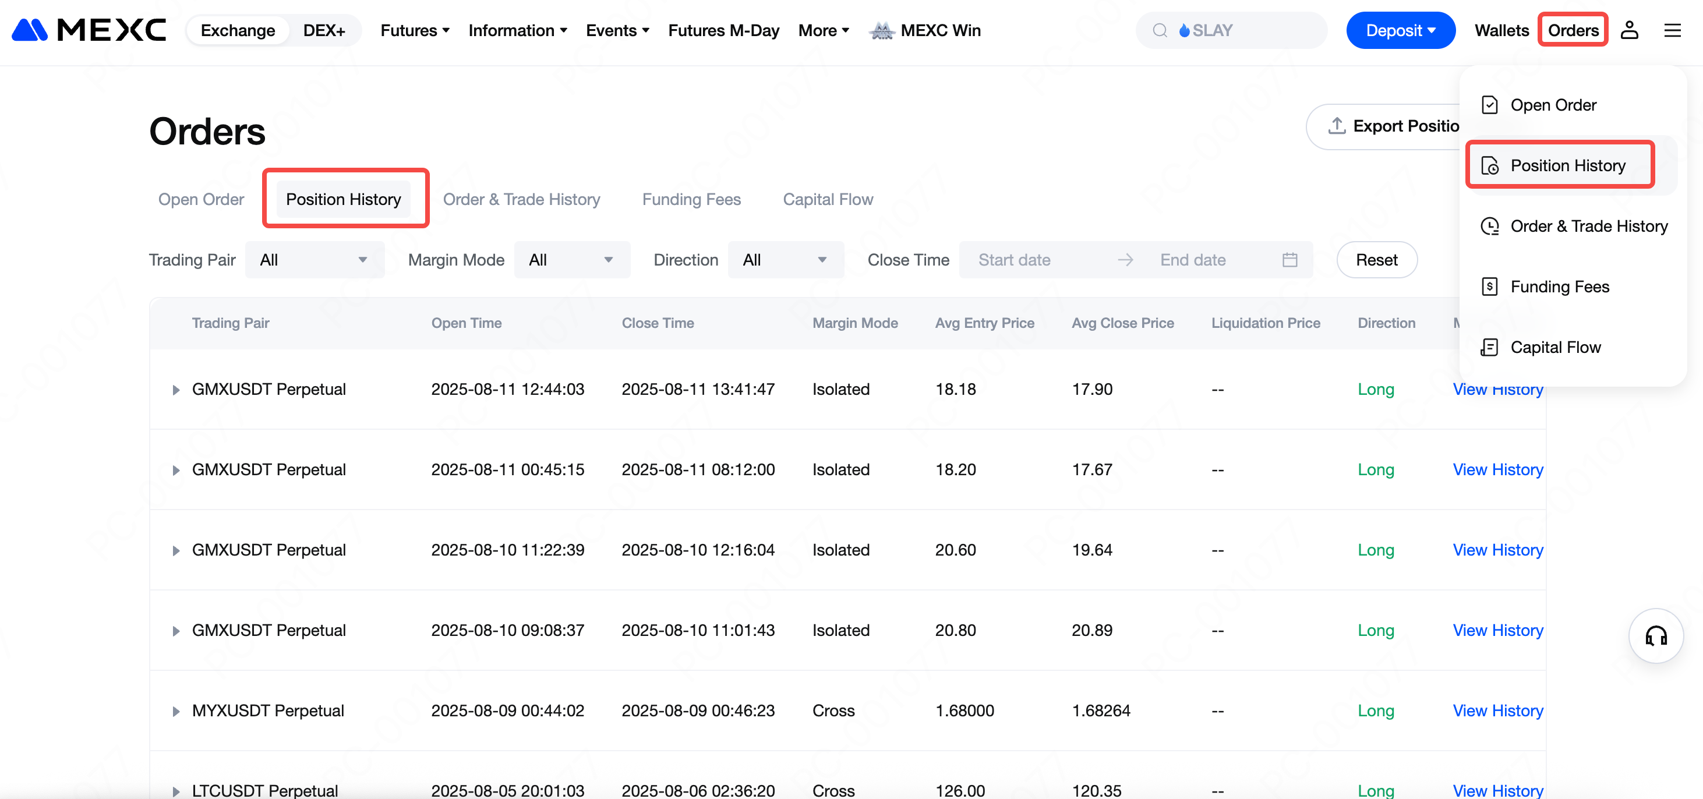
Task: Click View History for MYXUSDT row
Action: coord(1497,710)
